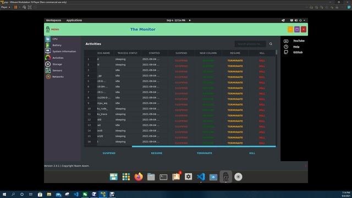Expand the system menu arrow in top bar
The width and height of the screenshot is (352, 198).
[x=304, y=20]
